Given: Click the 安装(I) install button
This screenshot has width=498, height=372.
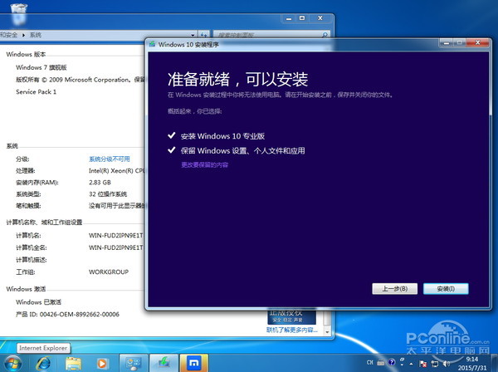Looking at the screenshot, I should click(439, 288).
